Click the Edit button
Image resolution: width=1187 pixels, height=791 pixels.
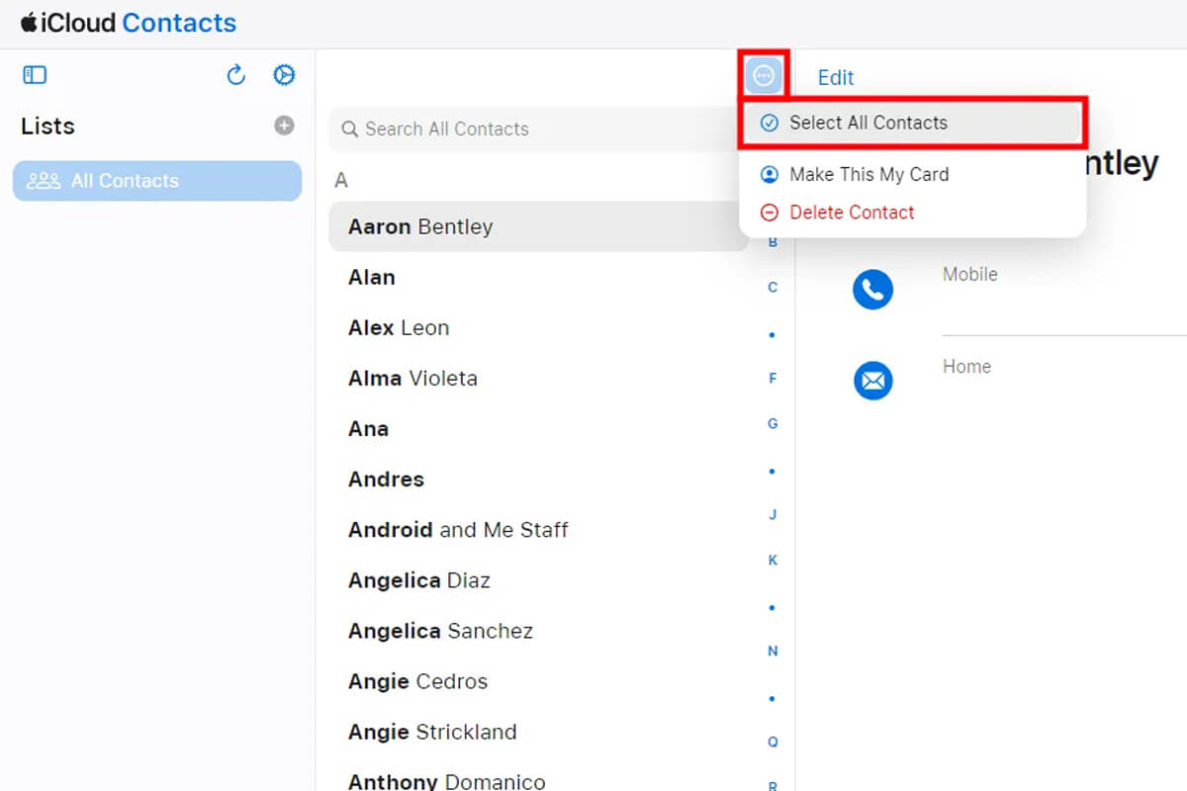pos(836,77)
